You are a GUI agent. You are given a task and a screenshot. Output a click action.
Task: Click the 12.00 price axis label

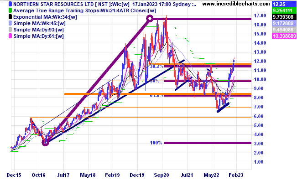260,61
